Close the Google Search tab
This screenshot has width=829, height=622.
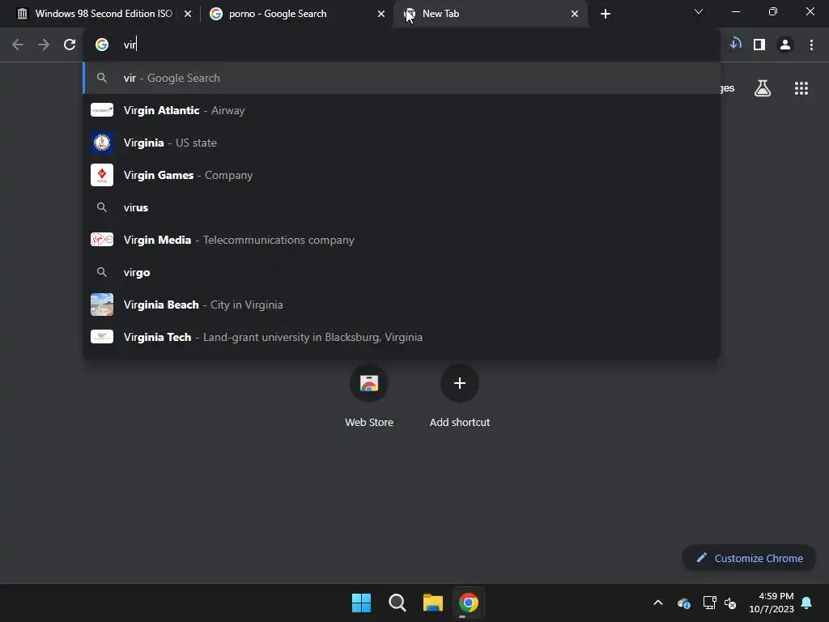(381, 15)
